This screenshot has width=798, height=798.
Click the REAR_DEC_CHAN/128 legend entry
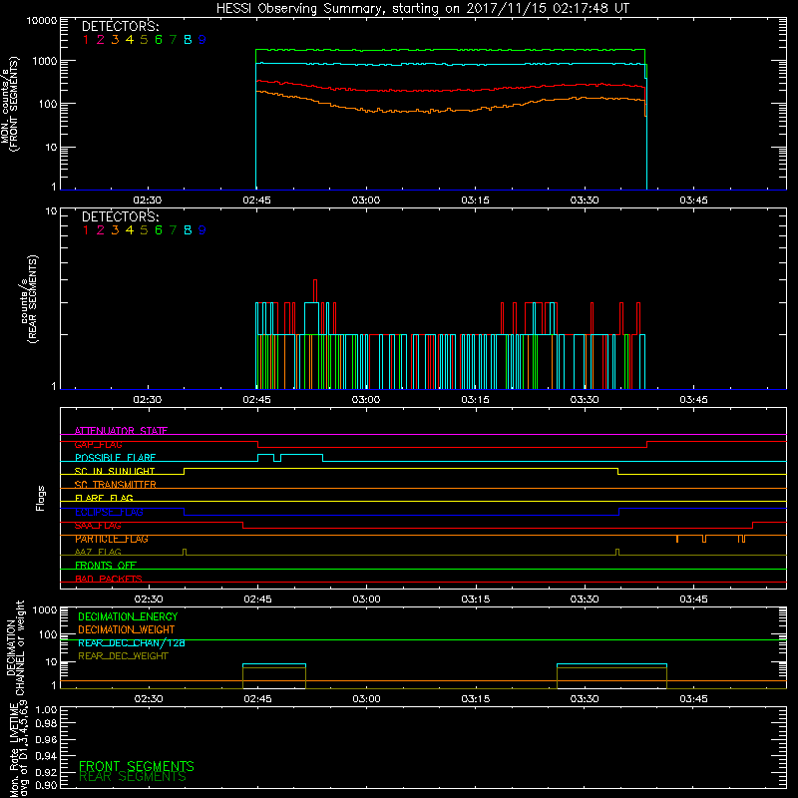point(132,642)
